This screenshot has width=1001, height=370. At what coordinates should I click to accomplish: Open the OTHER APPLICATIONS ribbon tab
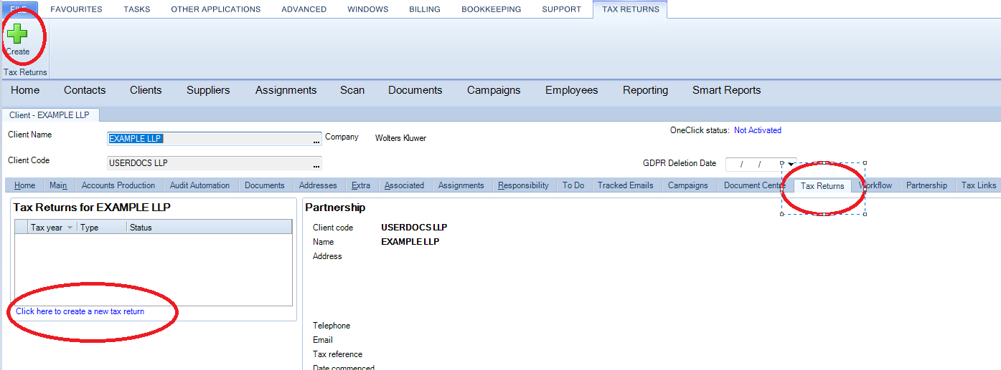pyautogui.click(x=216, y=9)
